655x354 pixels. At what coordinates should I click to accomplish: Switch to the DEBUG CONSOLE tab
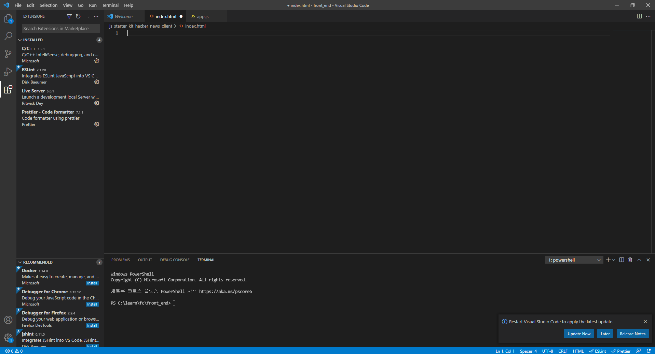[175, 260]
